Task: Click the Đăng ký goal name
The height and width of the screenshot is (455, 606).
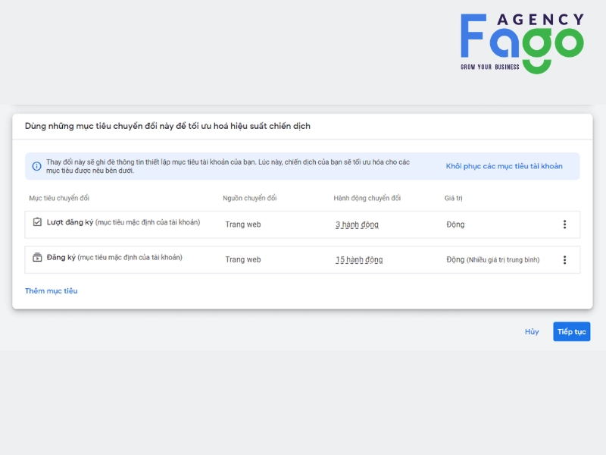Action: (61, 257)
